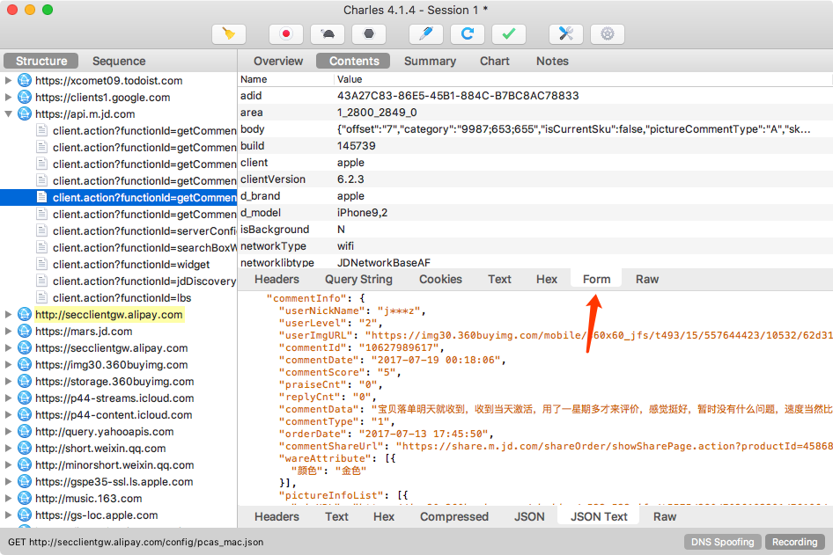Select the client.action?functionId=widget request
833x555 pixels.
(x=131, y=265)
